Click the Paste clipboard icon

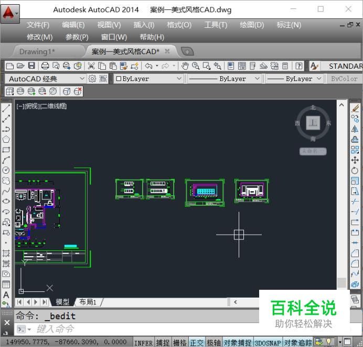tap(113, 66)
